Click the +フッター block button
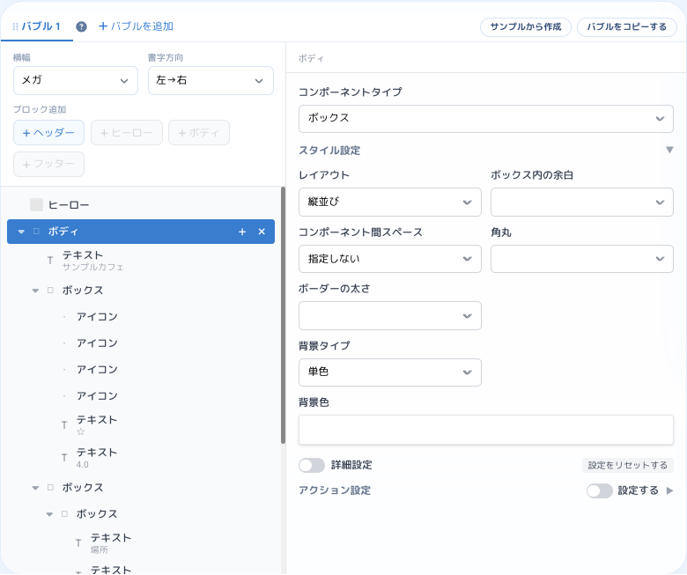This screenshot has height=575, width=687. click(x=48, y=165)
